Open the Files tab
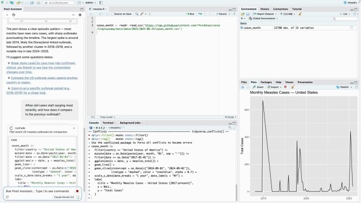The height and width of the screenshot is (203, 361). 244,82
